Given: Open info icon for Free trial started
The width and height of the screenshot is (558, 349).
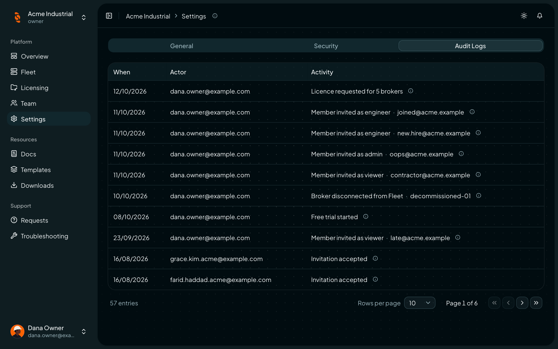Looking at the screenshot, I should (366, 216).
